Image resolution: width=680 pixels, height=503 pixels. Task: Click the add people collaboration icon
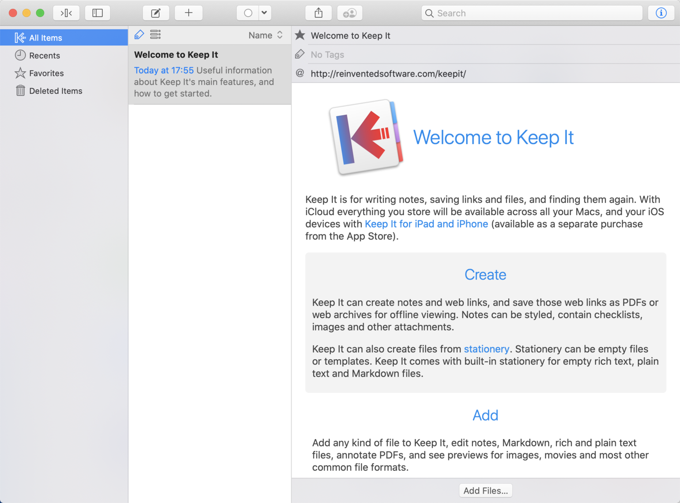point(350,13)
